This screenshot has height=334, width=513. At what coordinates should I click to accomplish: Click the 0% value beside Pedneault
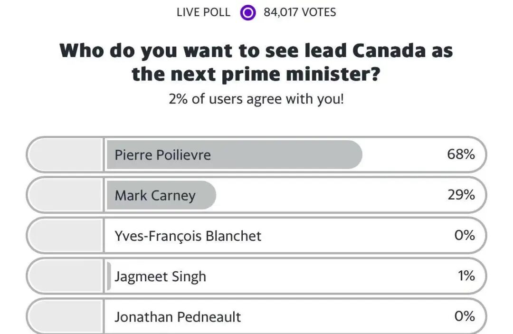[x=464, y=316]
